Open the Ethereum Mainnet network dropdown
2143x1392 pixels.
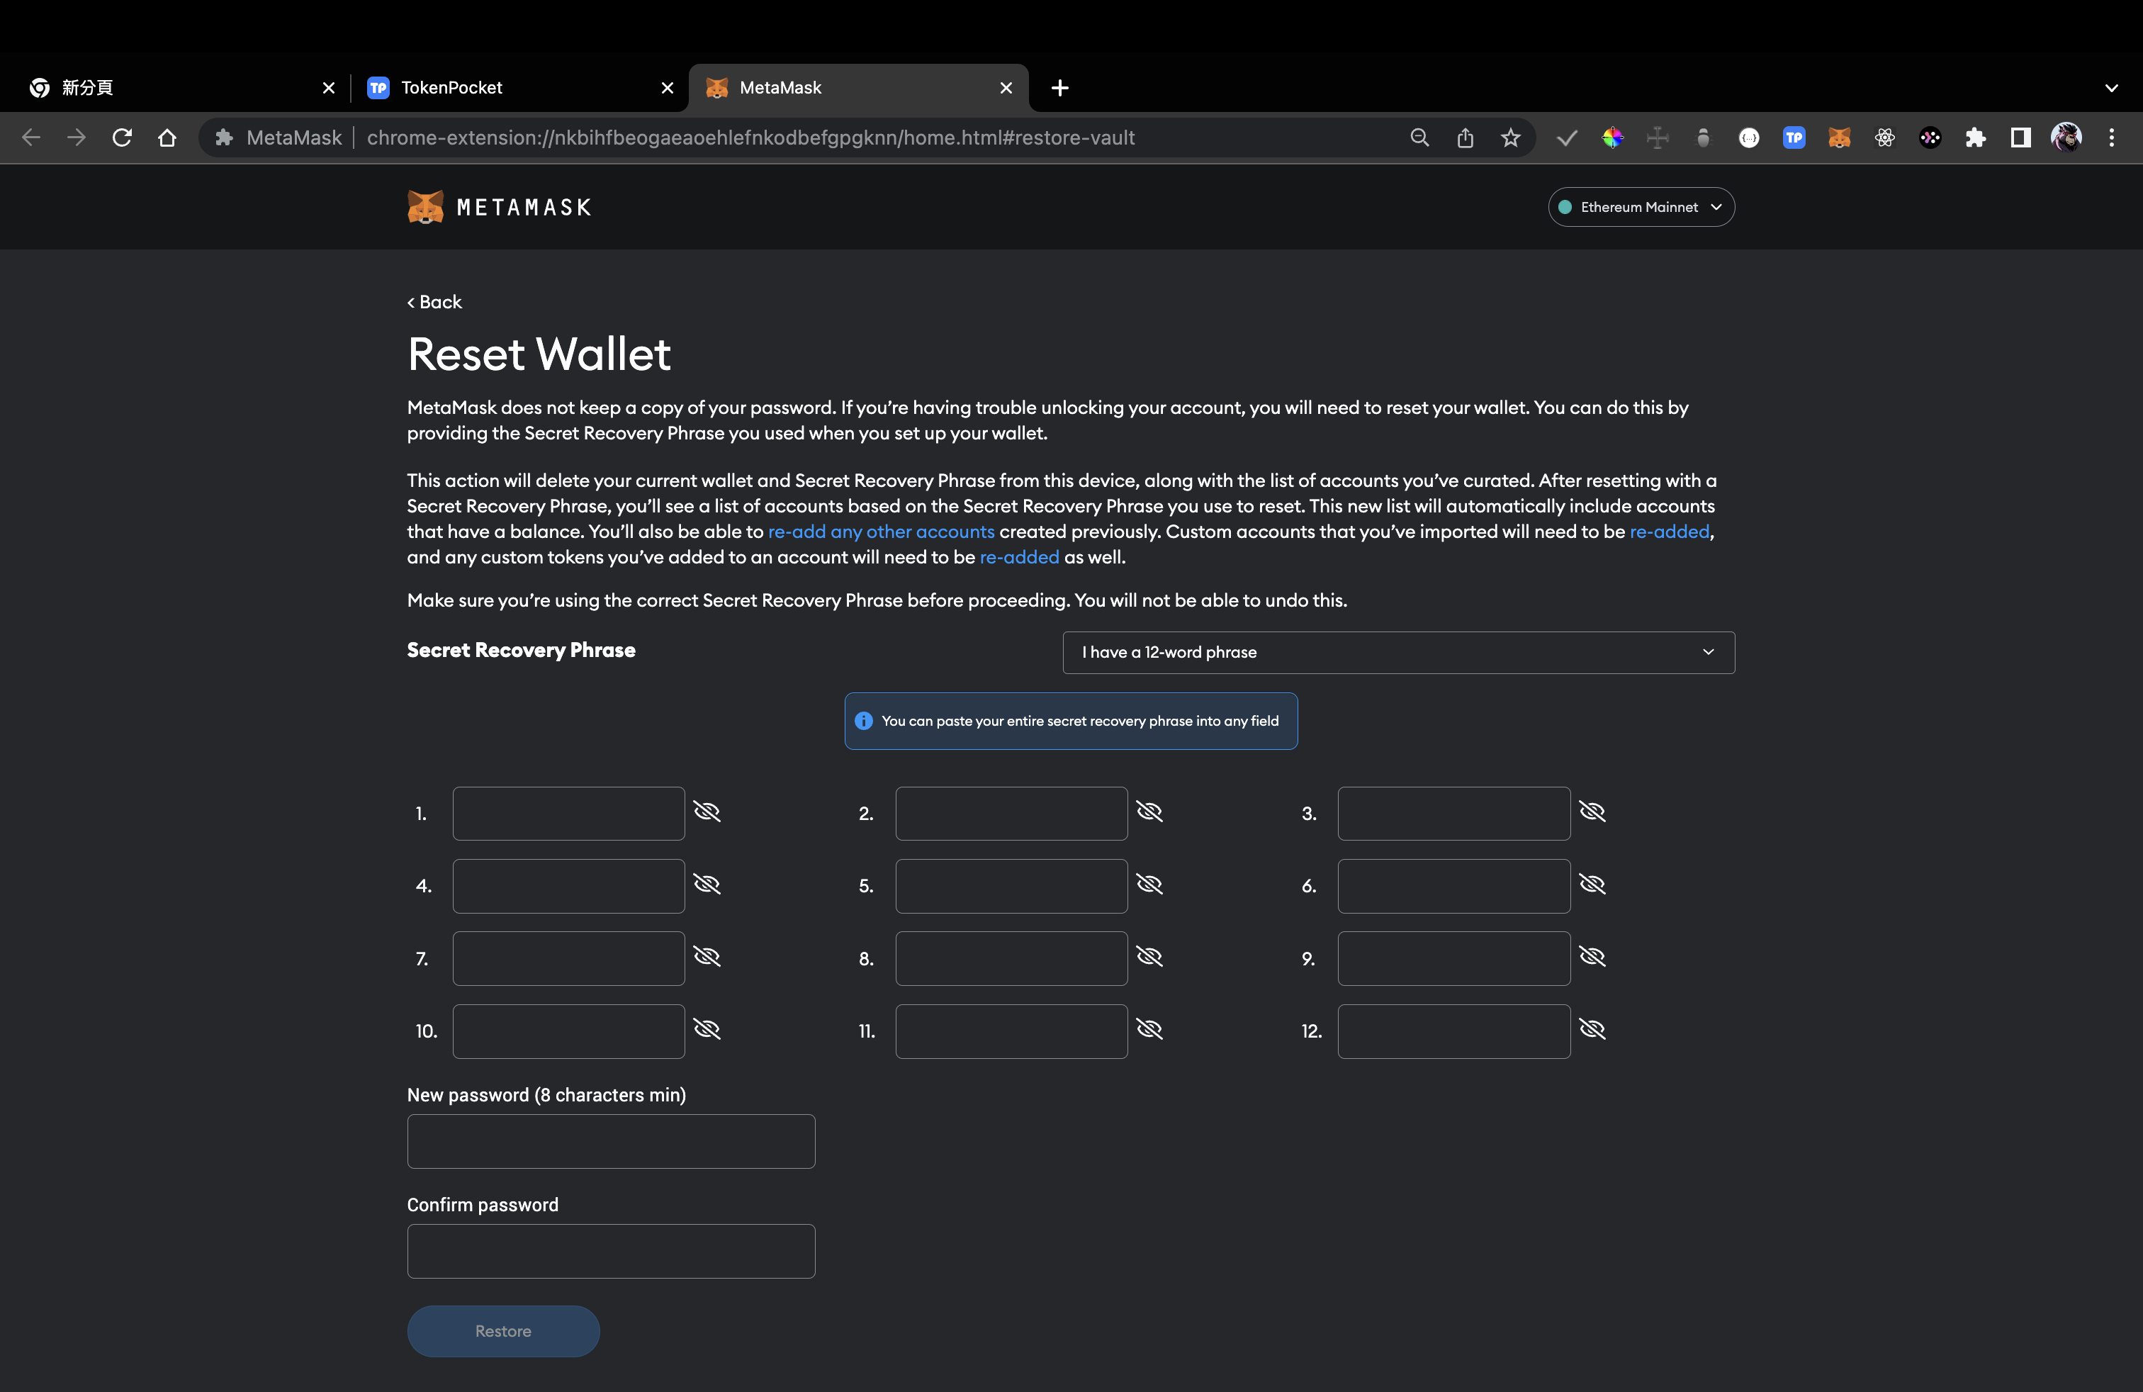coord(1641,207)
